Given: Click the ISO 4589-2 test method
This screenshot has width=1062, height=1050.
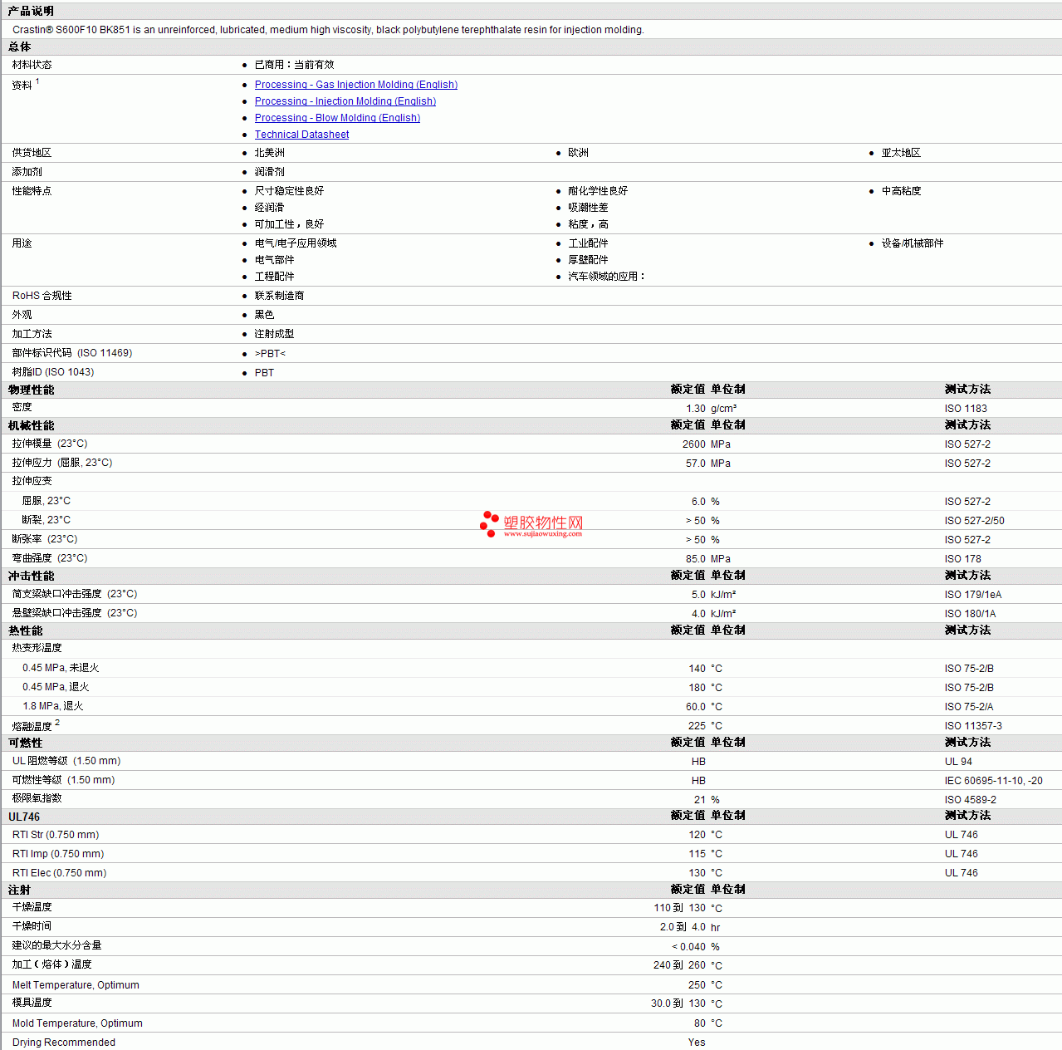Looking at the screenshot, I should click(x=971, y=800).
